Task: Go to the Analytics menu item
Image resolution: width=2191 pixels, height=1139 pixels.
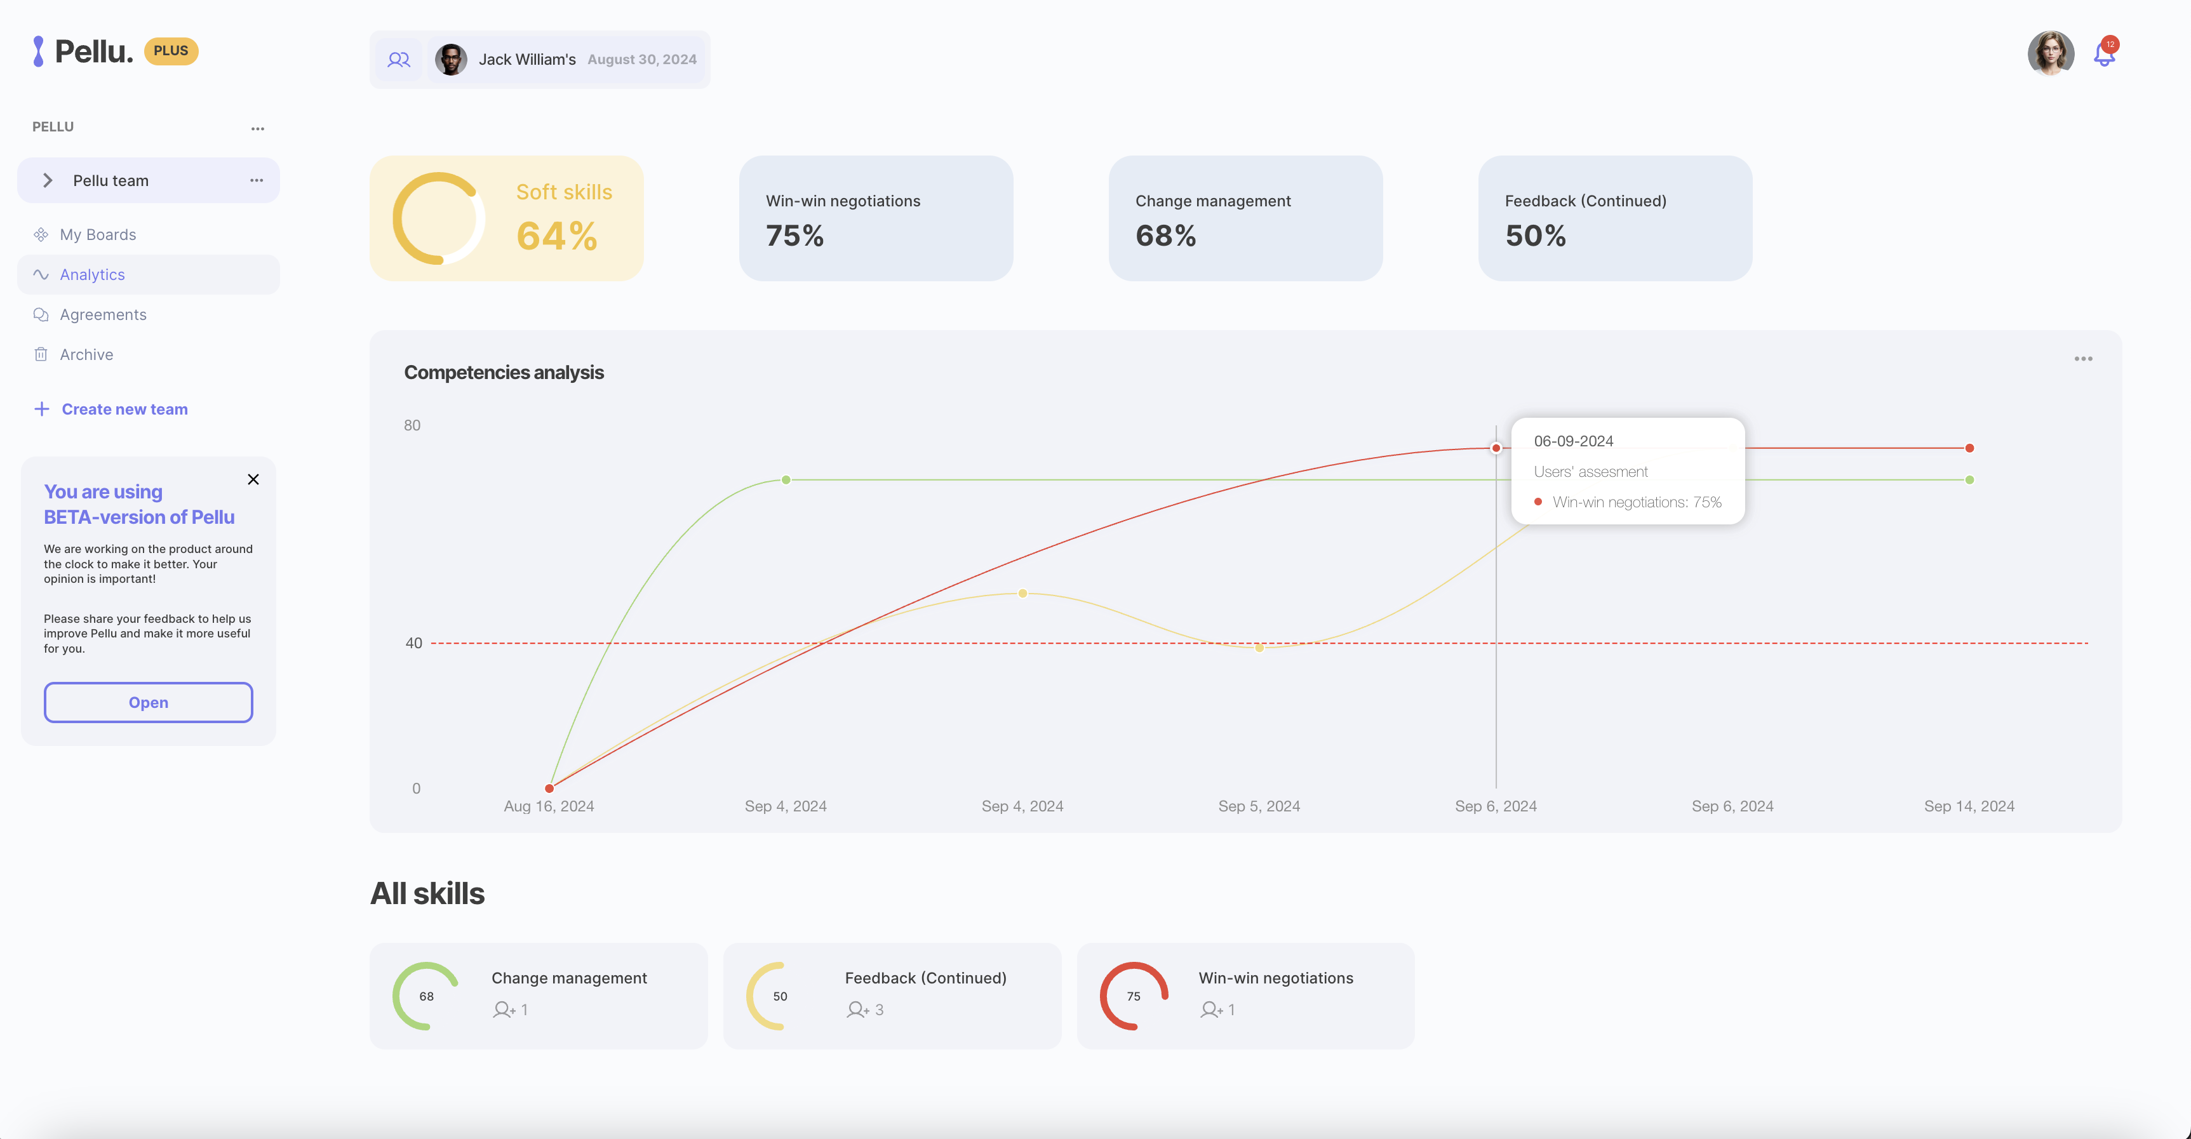Action: tap(93, 274)
